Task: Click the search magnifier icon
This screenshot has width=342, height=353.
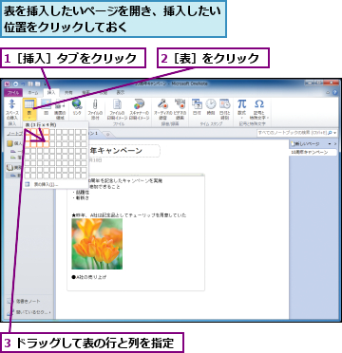Action: (330, 133)
